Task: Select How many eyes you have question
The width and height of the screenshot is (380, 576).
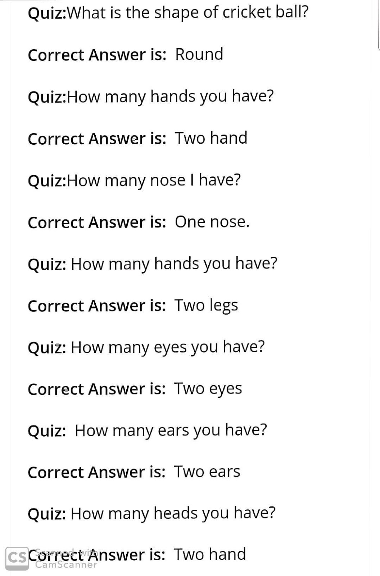Action: click(146, 347)
